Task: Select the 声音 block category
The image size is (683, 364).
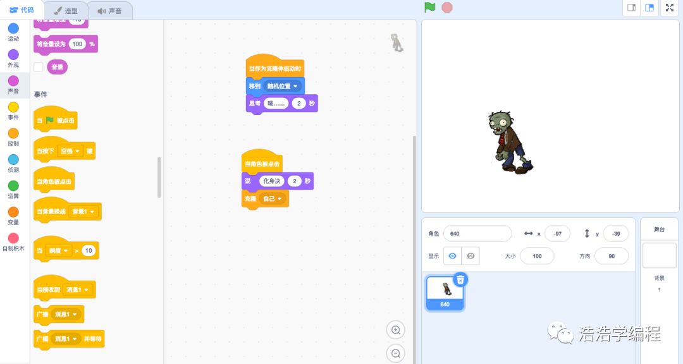Action: point(13,85)
